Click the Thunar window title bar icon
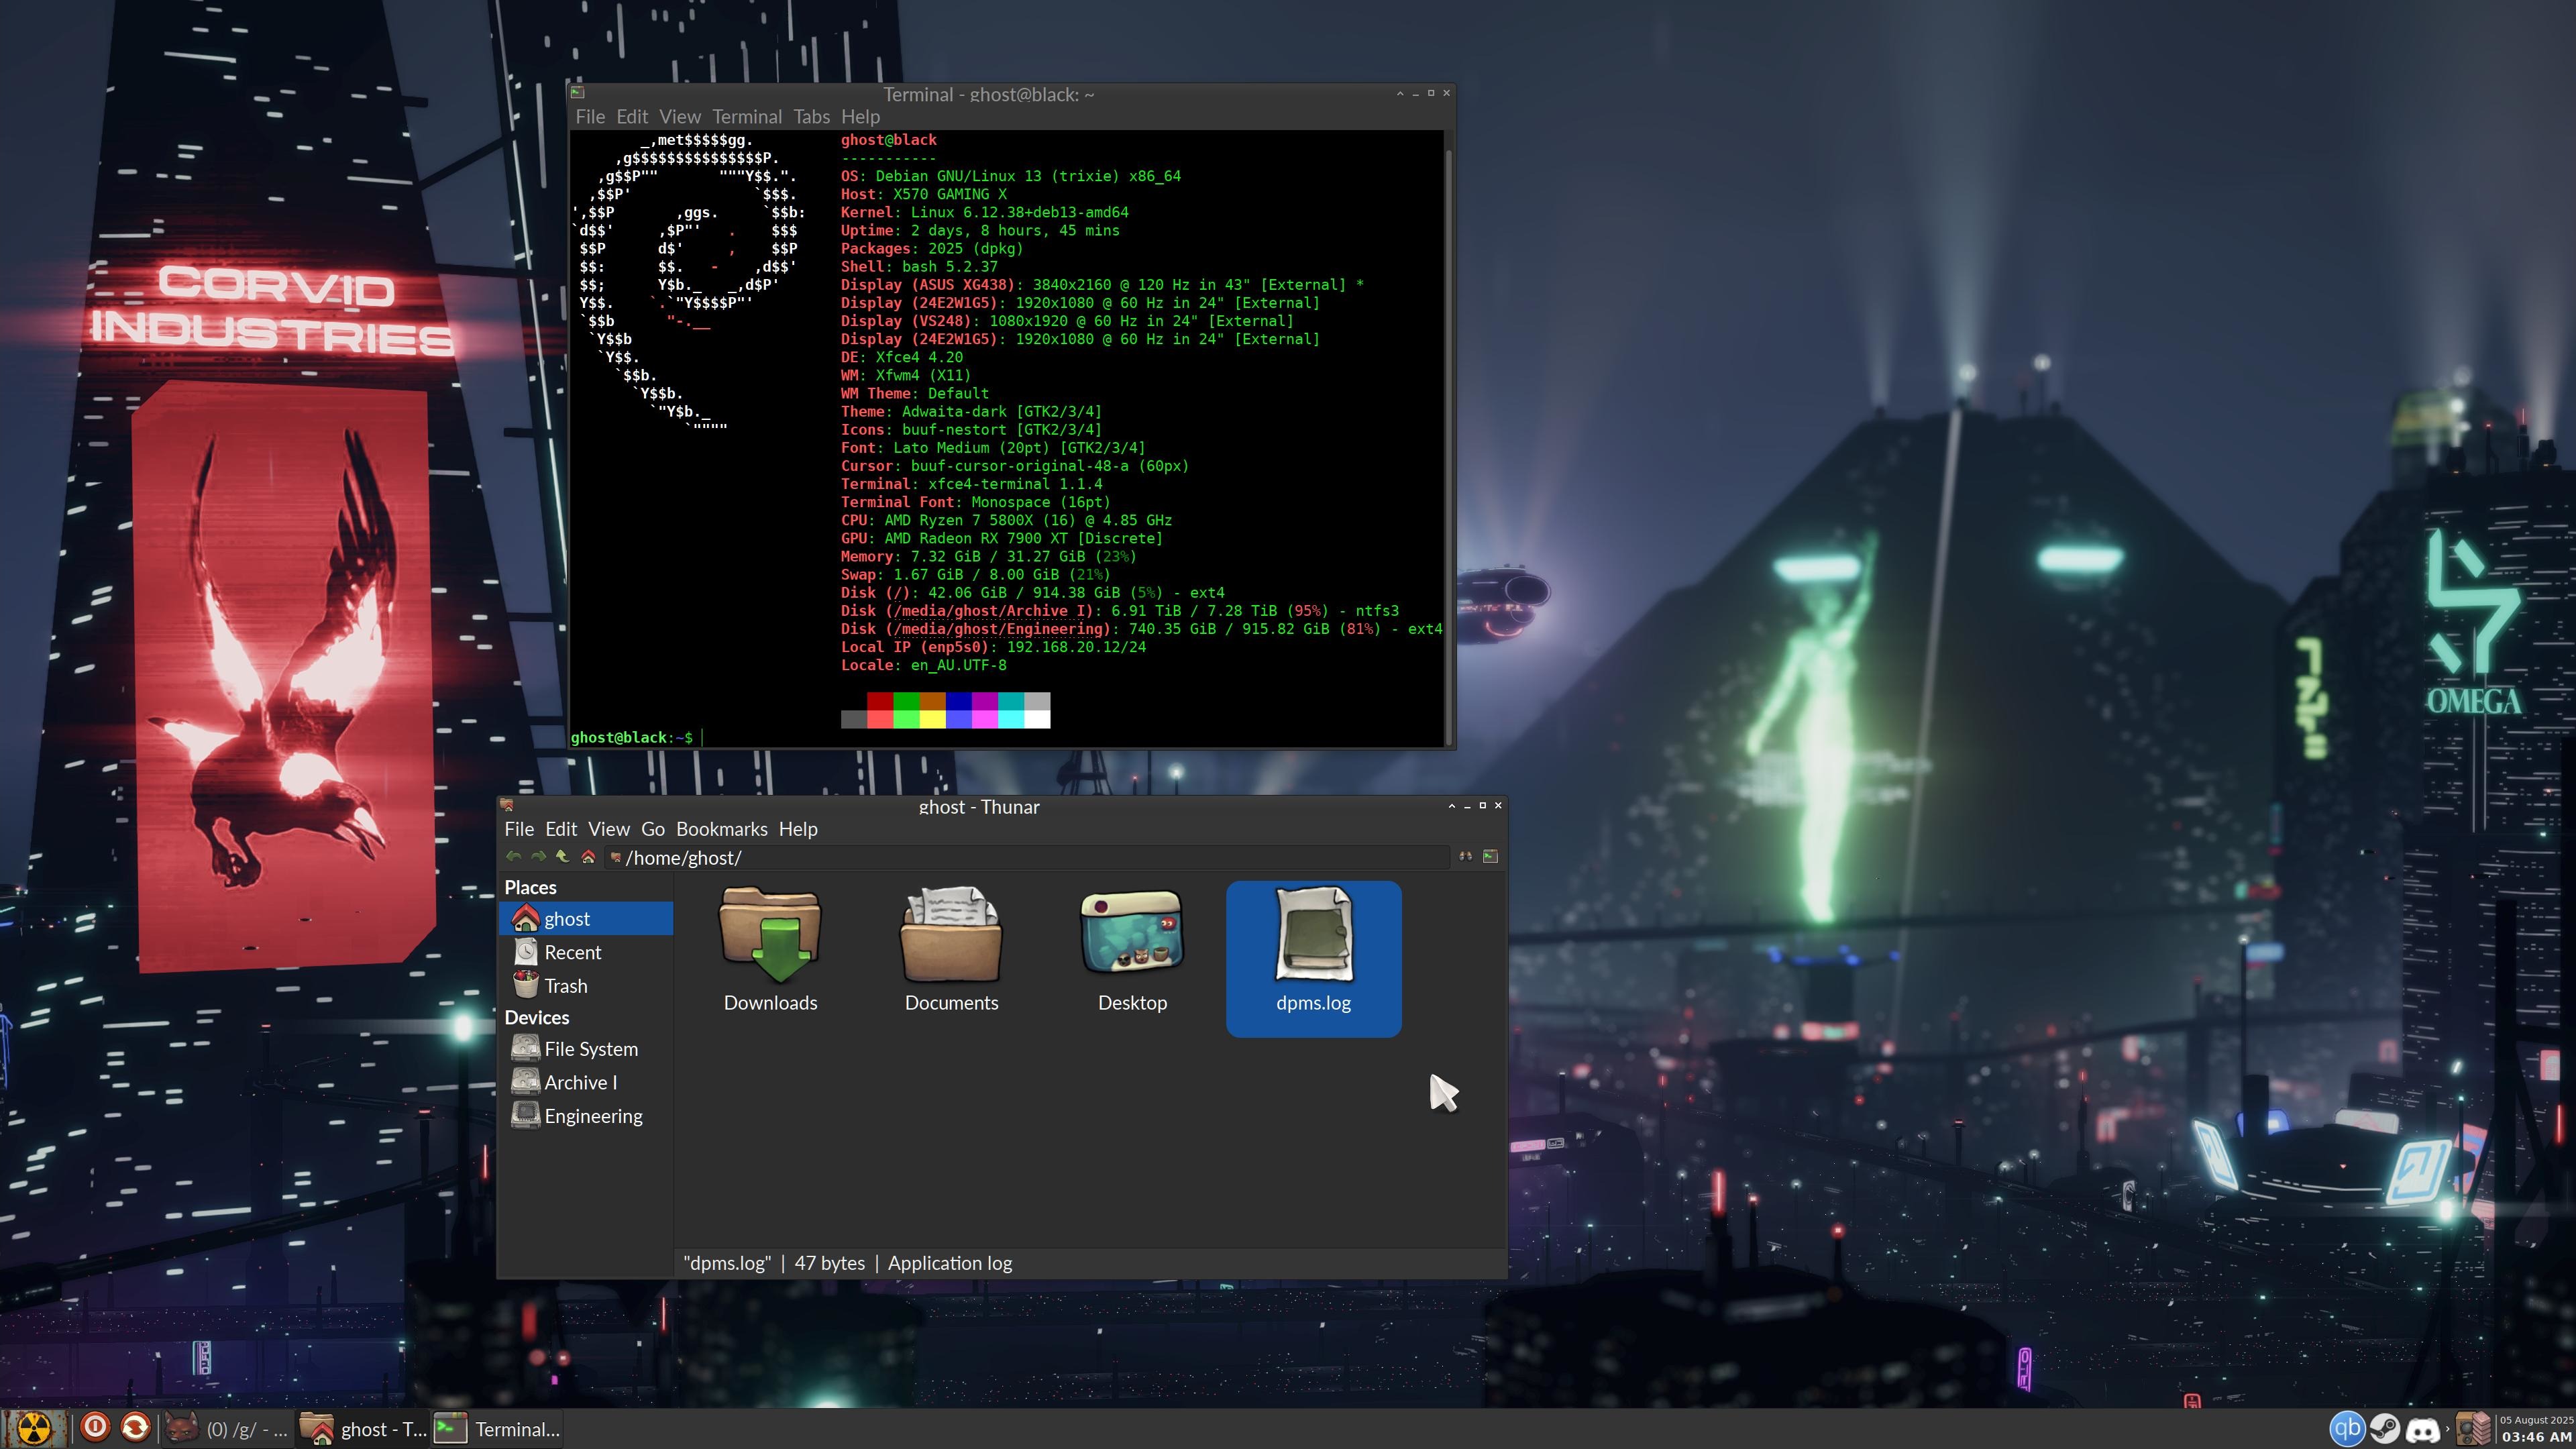The width and height of the screenshot is (2576, 1449). (x=507, y=806)
